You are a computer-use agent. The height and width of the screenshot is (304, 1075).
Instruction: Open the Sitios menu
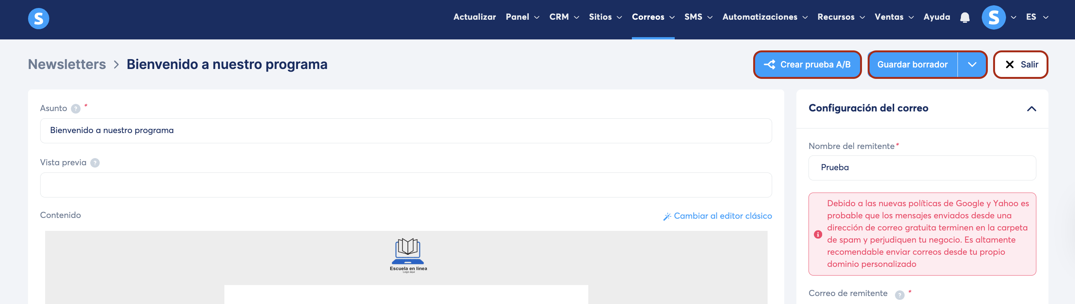coord(605,17)
